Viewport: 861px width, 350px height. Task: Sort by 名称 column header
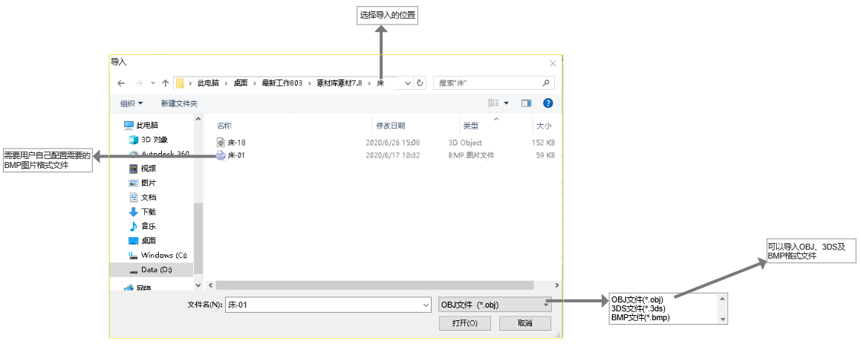point(224,126)
